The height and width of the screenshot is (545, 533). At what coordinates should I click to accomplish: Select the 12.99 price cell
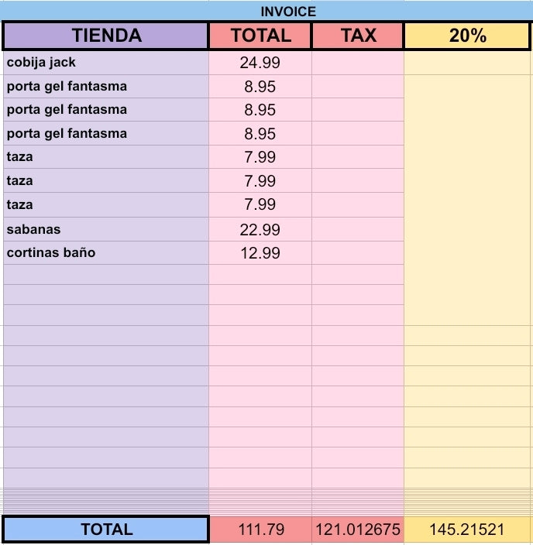point(260,252)
